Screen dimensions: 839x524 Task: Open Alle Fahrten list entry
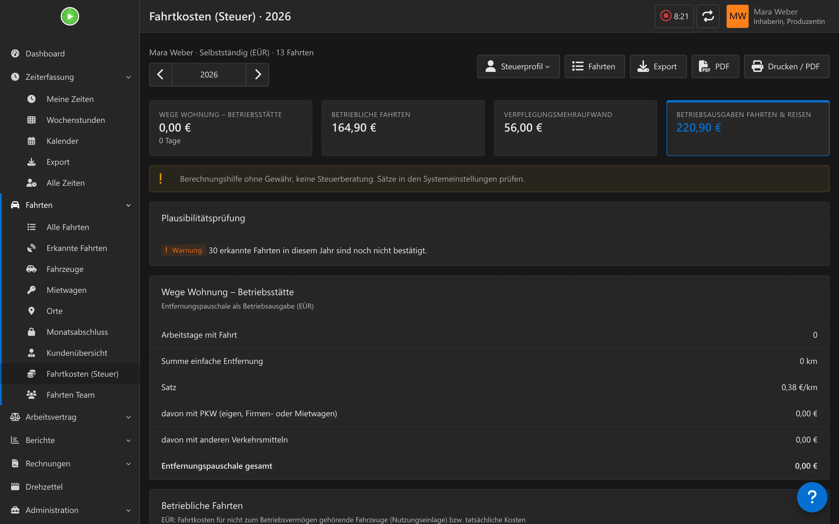[70, 227]
